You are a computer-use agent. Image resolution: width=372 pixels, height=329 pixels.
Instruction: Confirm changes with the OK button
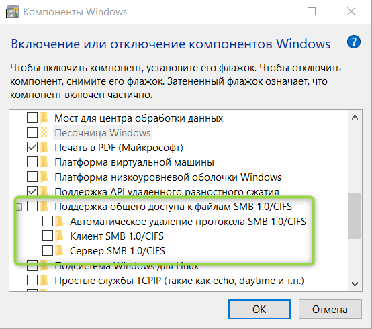[259, 309]
